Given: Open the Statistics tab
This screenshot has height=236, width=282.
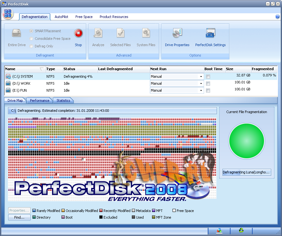Looking at the screenshot, I should tap(63, 100).
